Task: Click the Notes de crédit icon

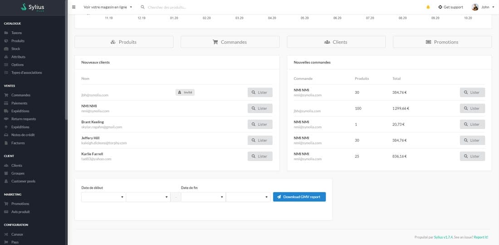Action: pyautogui.click(x=6, y=135)
